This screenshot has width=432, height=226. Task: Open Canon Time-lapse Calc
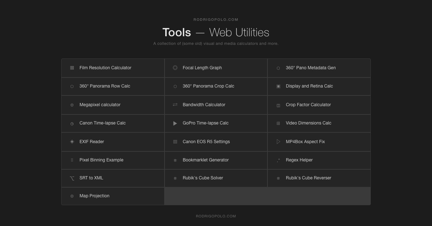click(113, 123)
